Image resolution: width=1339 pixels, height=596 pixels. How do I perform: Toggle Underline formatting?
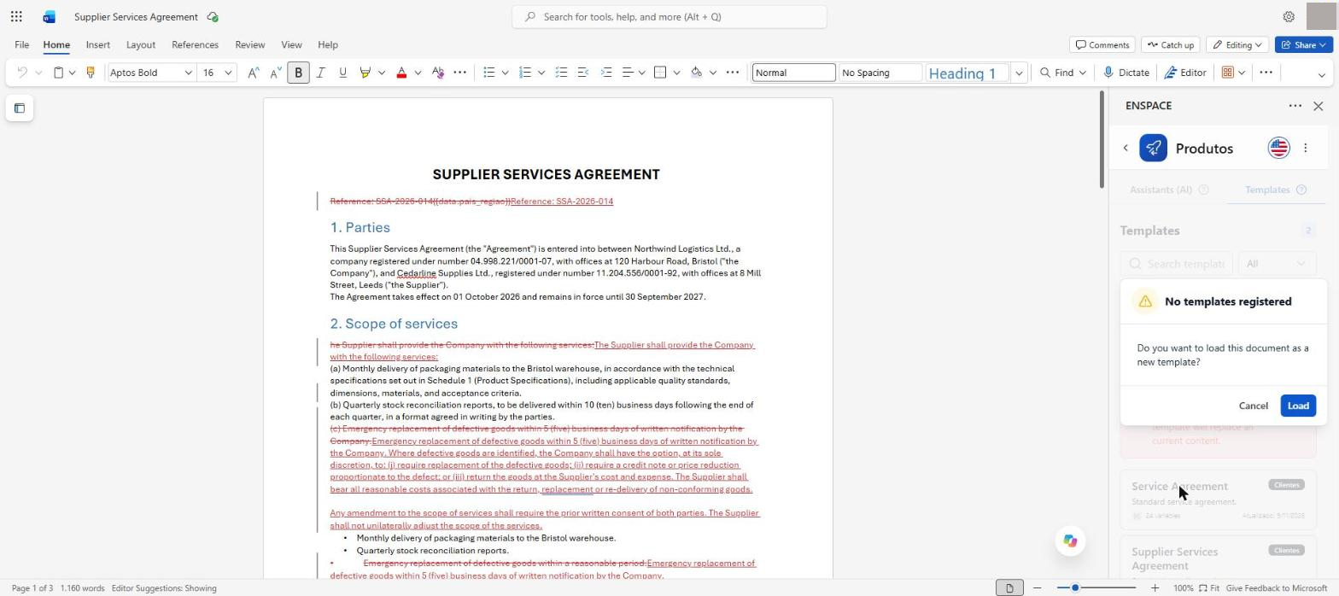click(x=342, y=73)
